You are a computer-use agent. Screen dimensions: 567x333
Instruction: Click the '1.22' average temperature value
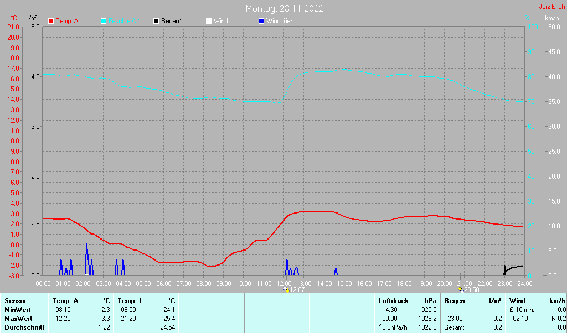coord(104,327)
